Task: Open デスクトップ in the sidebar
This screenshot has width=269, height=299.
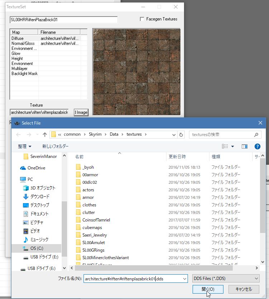Action: [x=36, y=205]
